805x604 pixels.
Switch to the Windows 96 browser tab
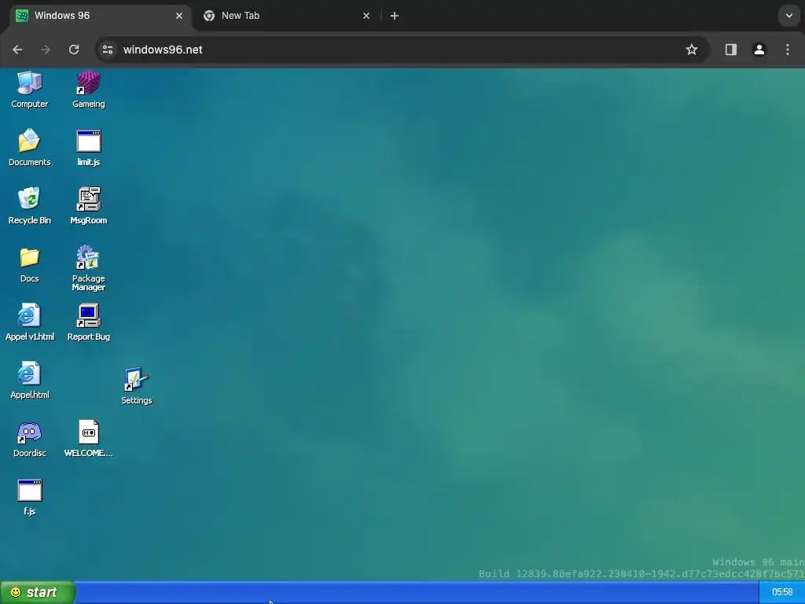(x=100, y=16)
